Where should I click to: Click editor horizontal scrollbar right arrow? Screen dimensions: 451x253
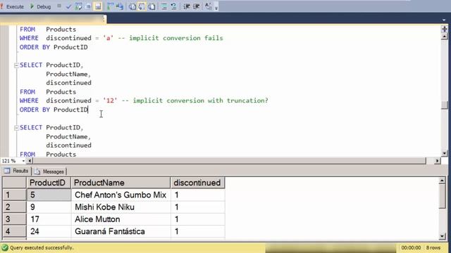tap(437, 161)
